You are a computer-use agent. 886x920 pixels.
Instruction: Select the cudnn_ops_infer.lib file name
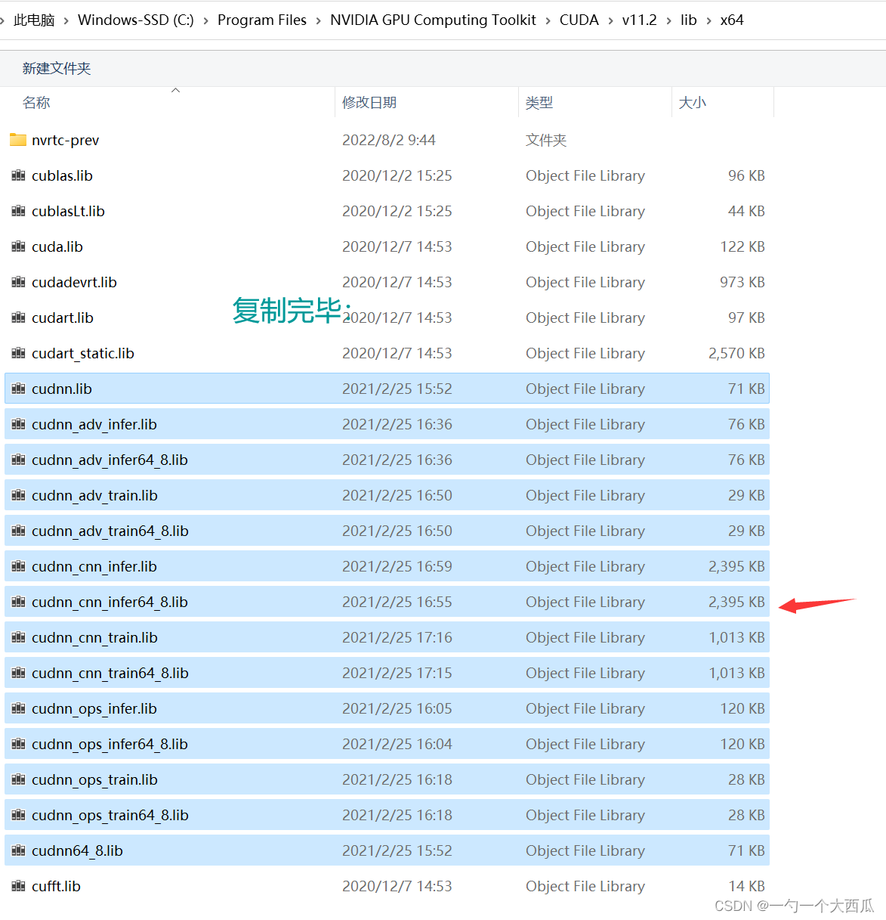pos(94,708)
